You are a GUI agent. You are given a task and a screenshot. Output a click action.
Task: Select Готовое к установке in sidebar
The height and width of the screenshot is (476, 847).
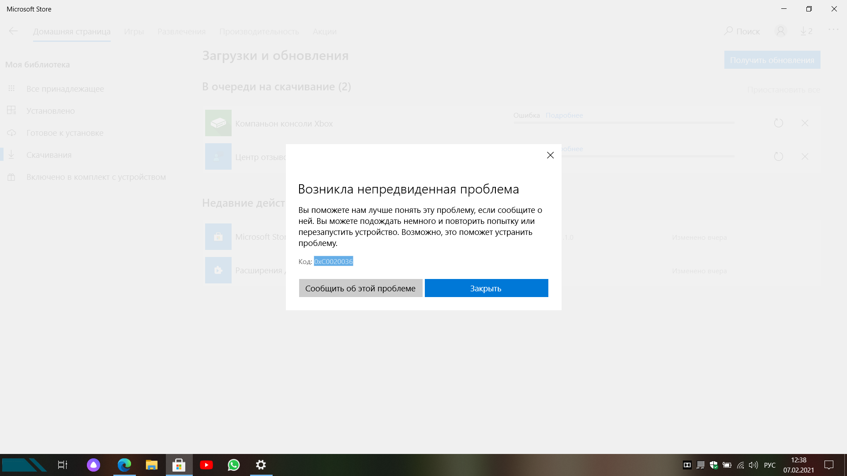click(x=65, y=133)
